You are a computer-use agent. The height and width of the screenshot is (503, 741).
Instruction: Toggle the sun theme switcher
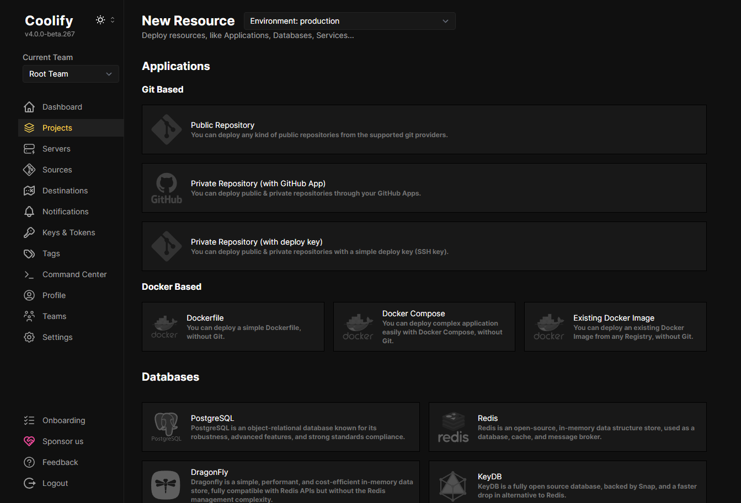100,20
